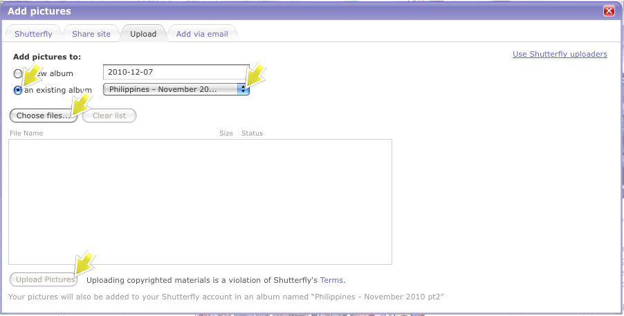Screen dimensions: 624x316
Task: Click Choose files button
Action: tap(44, 115)
